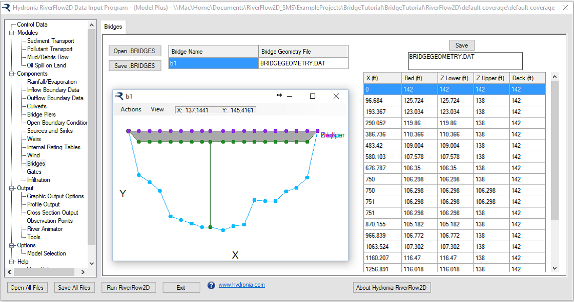The width and height of the screenshot is (574, 302).
Task: Click the tree panel scroll-down arrow
Action: 92,264
